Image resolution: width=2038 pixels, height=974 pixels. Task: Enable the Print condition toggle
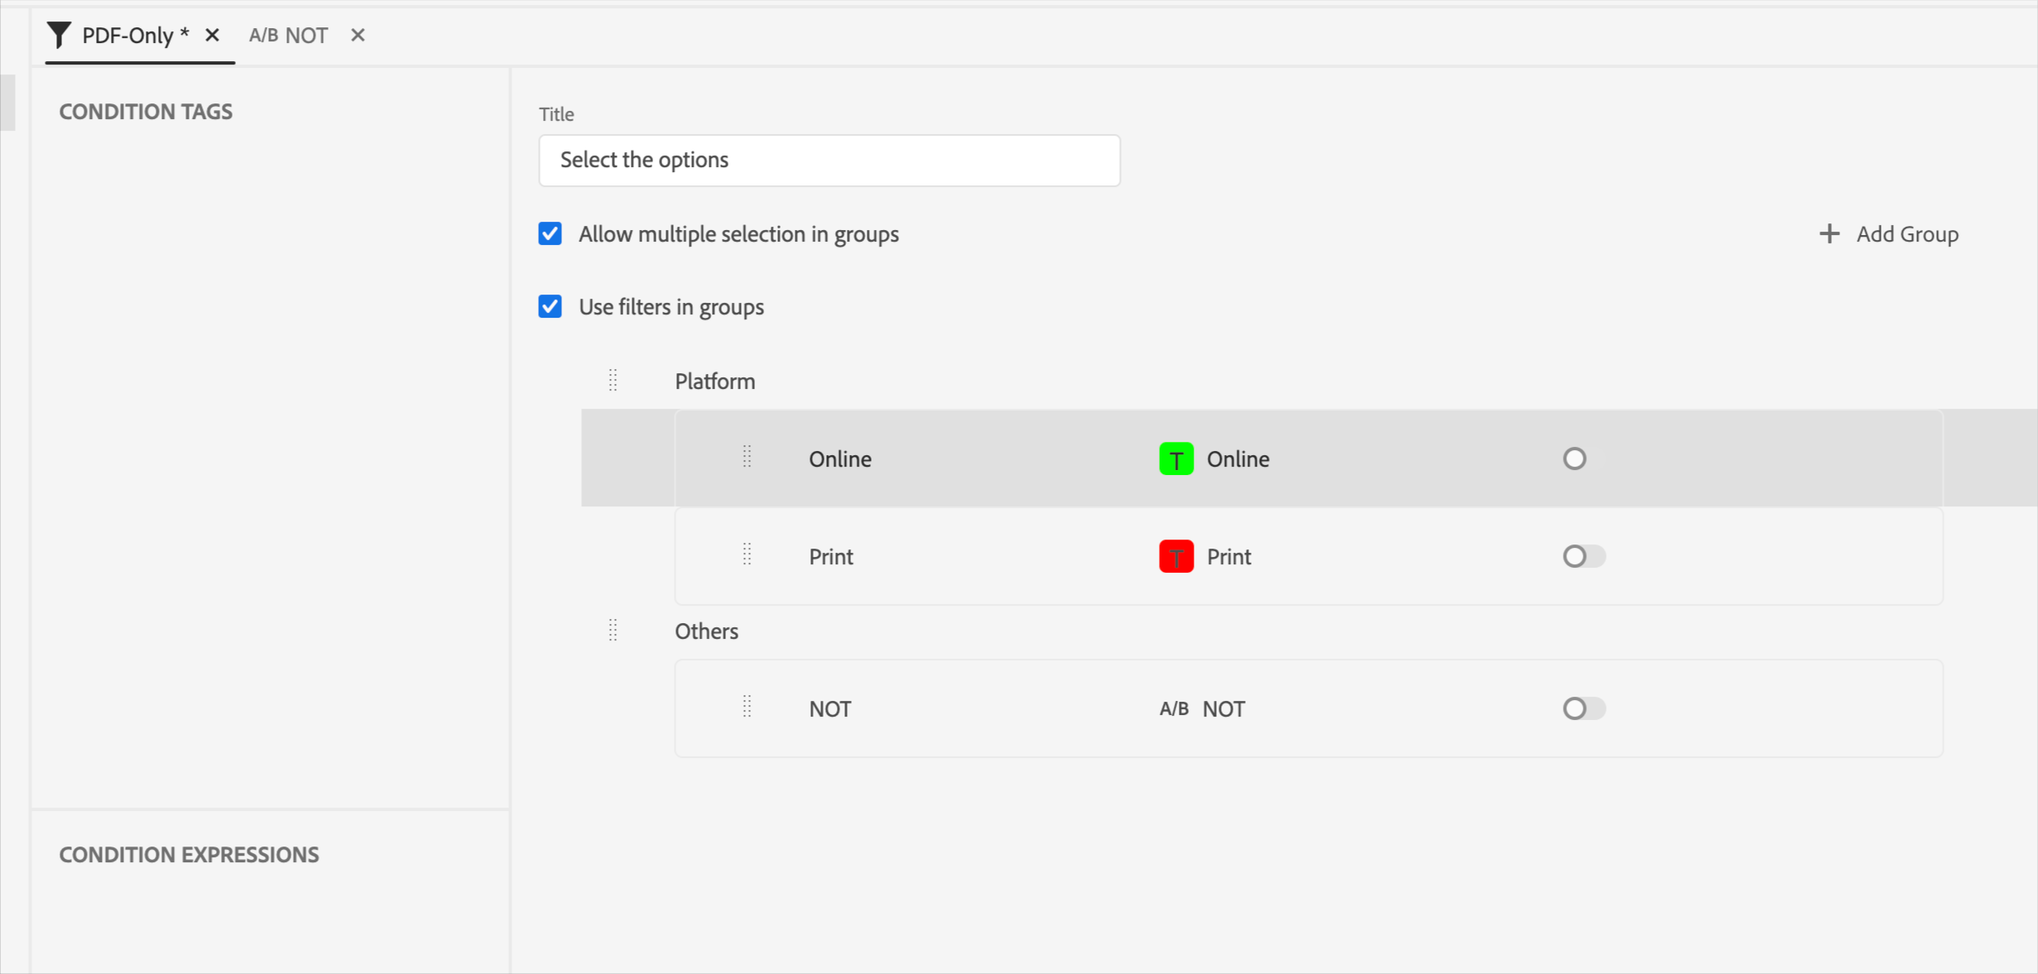pos(1583,556)
